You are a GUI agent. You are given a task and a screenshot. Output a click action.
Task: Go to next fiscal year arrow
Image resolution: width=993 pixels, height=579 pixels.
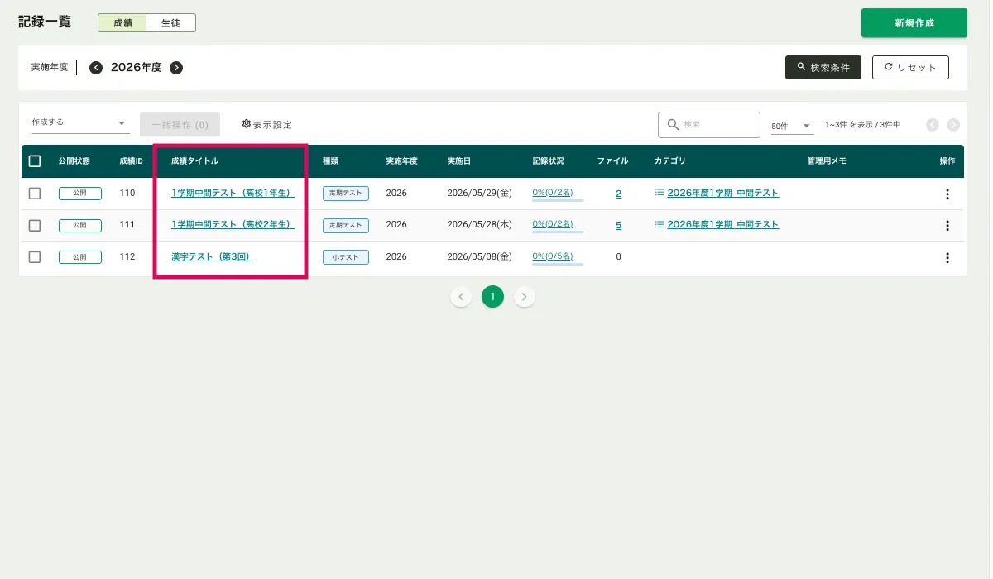[176, 68]
